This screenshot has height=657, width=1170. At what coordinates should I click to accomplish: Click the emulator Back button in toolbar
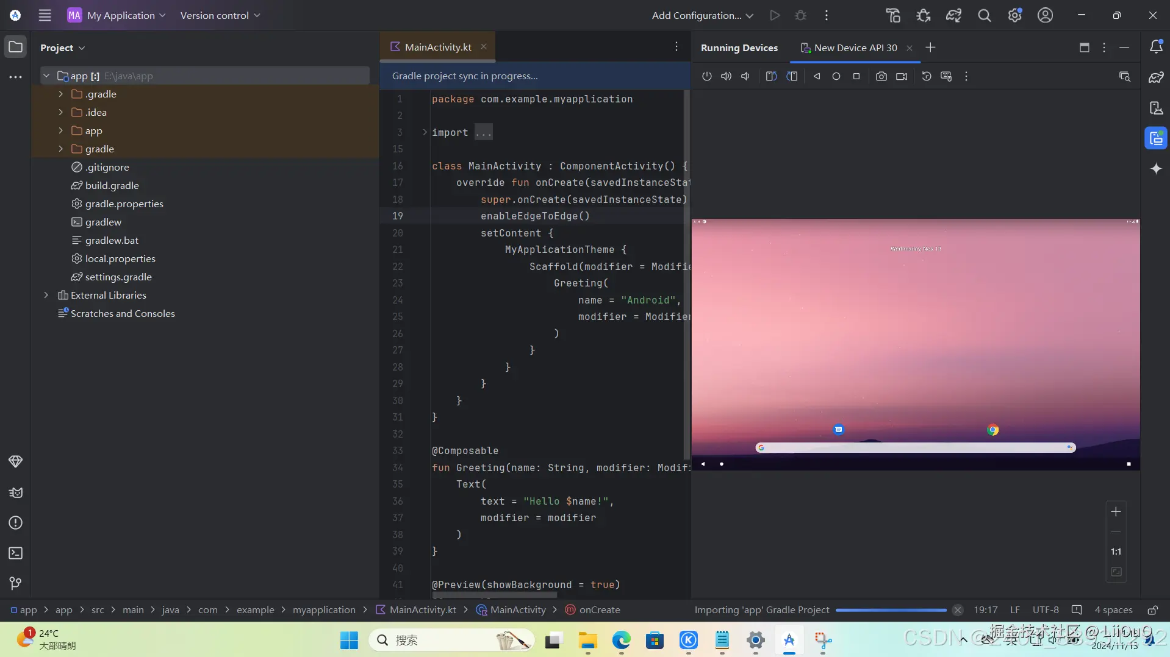click(x=817, y=76)
